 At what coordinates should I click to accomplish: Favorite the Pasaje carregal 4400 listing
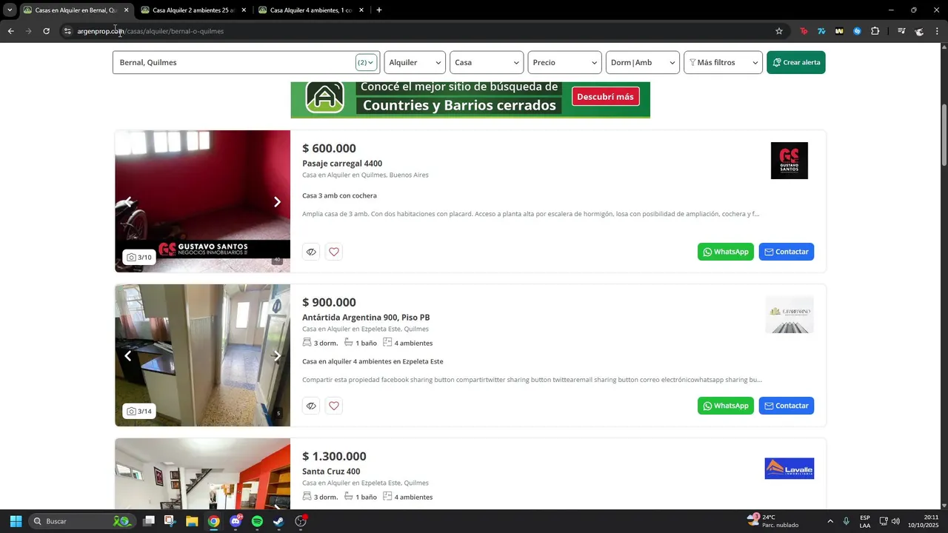point(334,252)
